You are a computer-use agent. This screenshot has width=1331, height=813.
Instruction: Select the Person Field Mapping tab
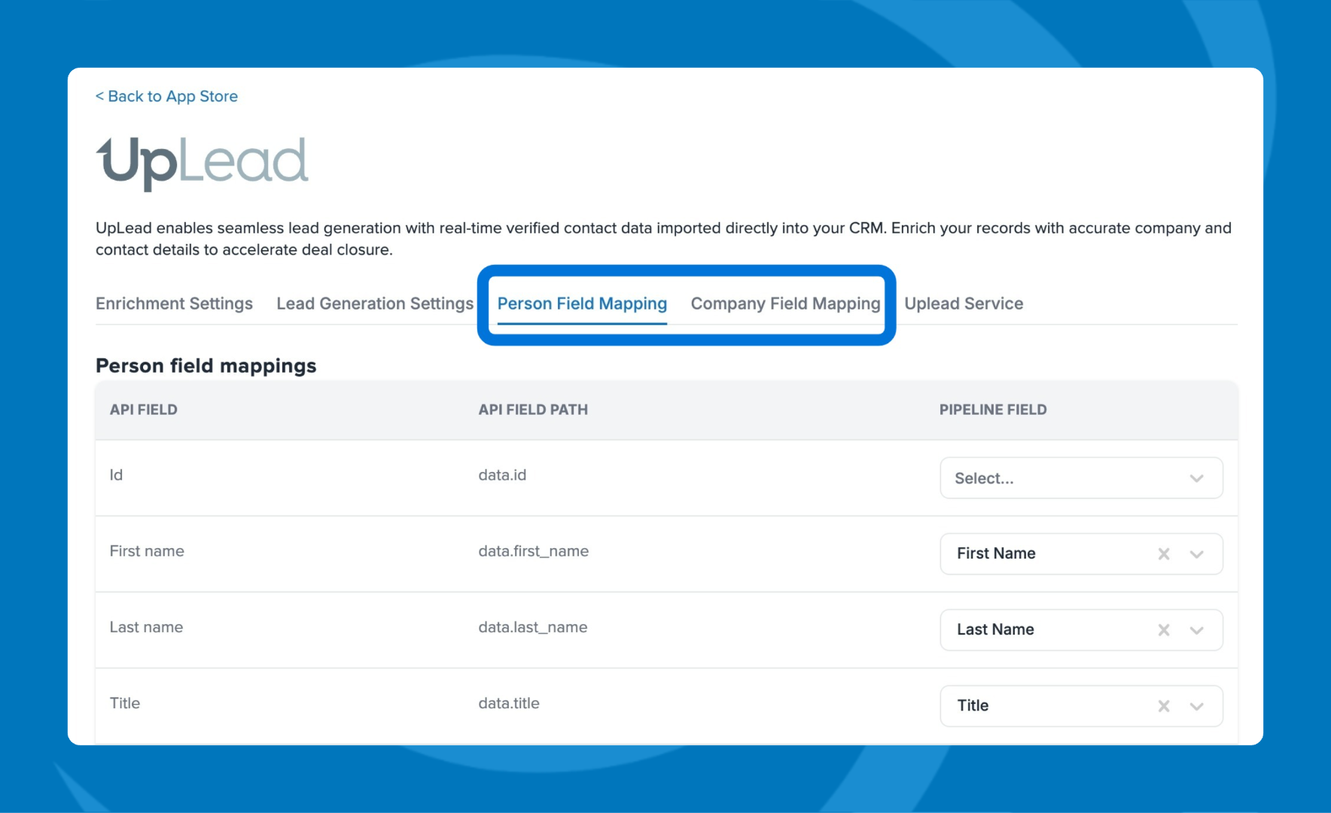tap(582, 303)
